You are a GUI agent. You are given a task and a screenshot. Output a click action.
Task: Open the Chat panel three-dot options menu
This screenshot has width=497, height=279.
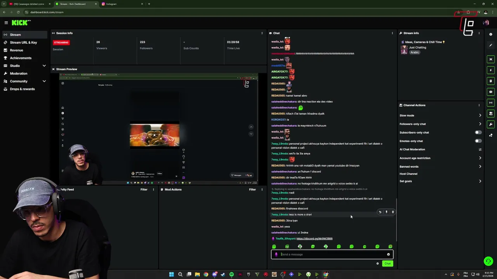click(392, 33)
